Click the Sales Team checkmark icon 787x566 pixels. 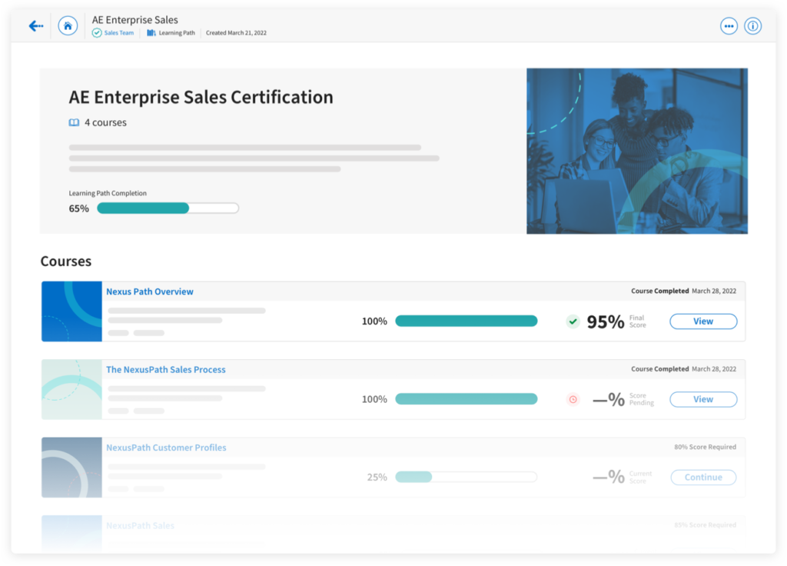coord(96,33)
